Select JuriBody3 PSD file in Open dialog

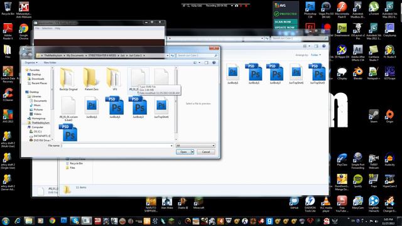[138, 107]
